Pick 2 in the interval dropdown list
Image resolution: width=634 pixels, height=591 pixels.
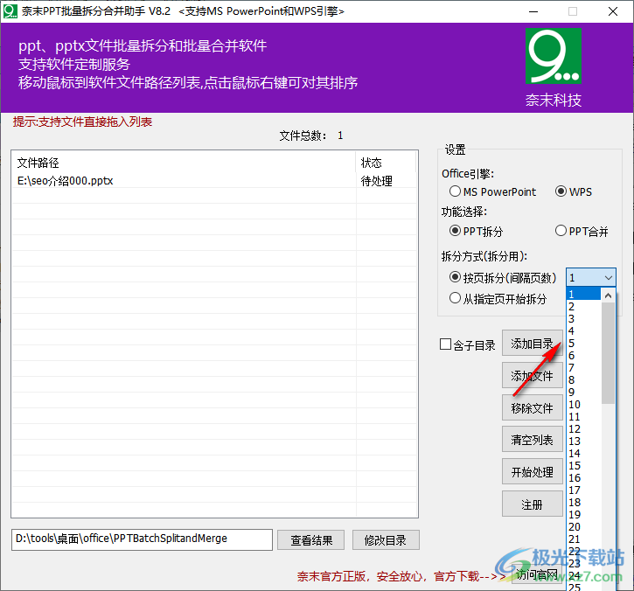point(583,306)
